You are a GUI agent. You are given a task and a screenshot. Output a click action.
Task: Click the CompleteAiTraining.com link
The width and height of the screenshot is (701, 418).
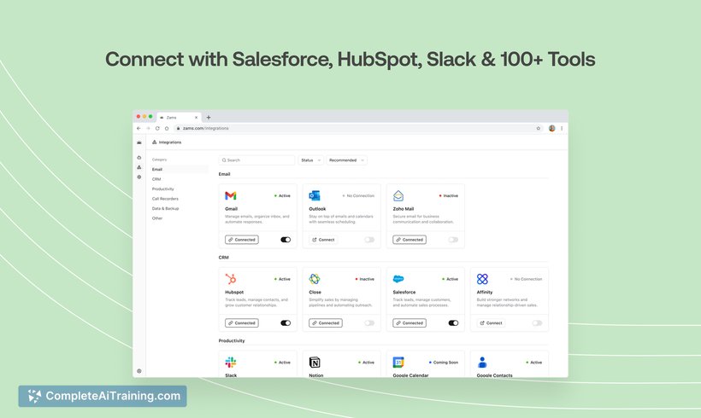click(103, 396)
